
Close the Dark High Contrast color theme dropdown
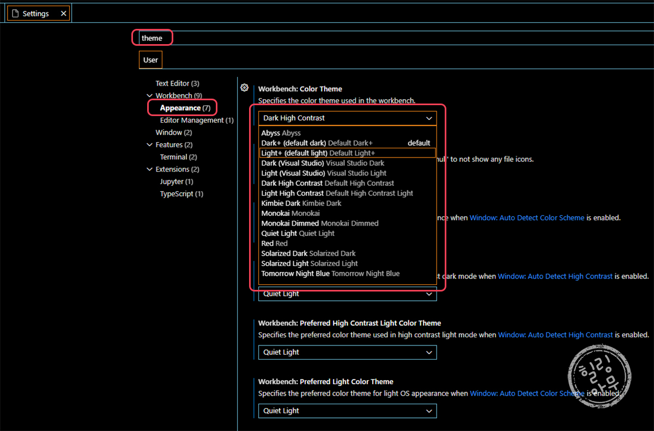[x=348, y=118]
